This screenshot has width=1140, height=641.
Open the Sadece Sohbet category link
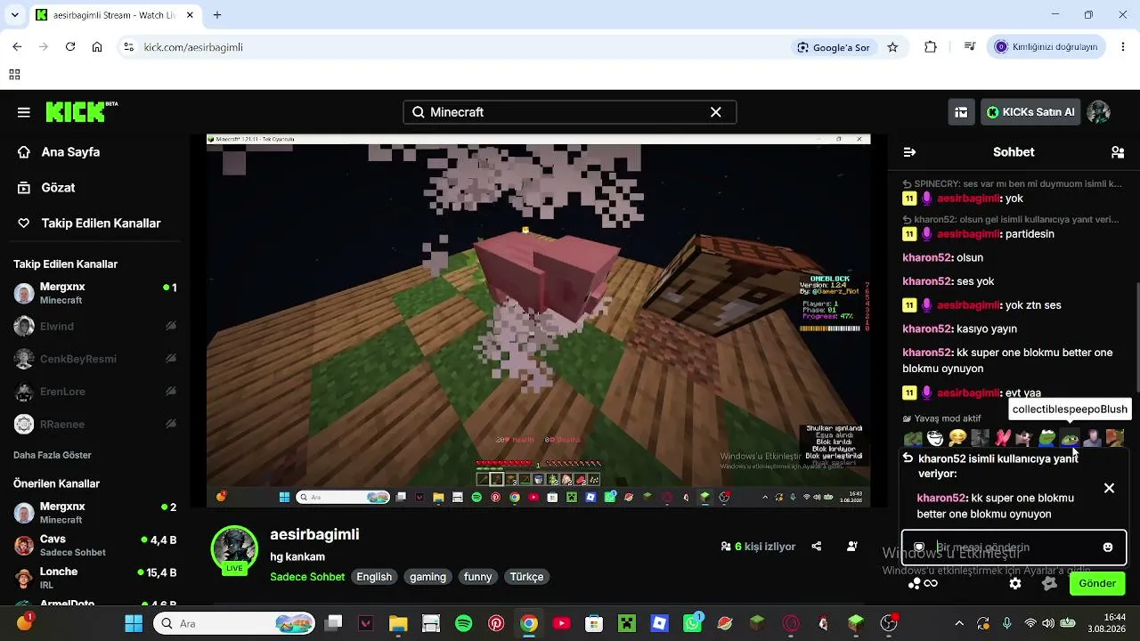[x=307, y=577]
